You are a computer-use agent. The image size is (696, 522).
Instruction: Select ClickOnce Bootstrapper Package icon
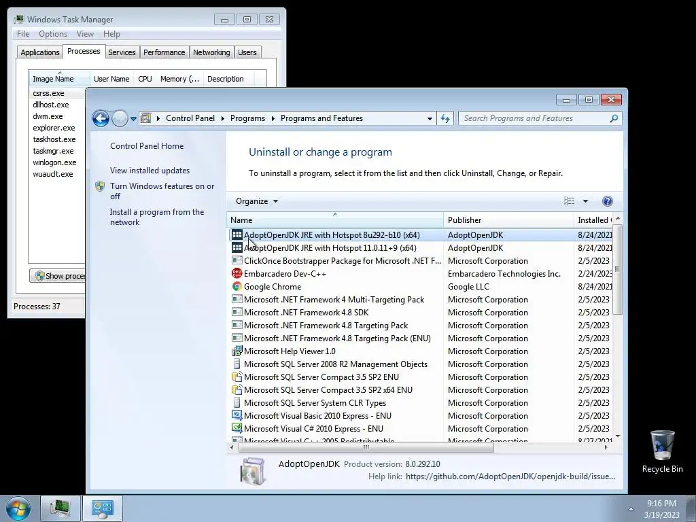(x=237, y=260)
